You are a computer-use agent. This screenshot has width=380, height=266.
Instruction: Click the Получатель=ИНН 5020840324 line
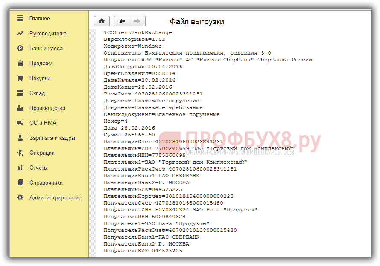coord(180,210)
